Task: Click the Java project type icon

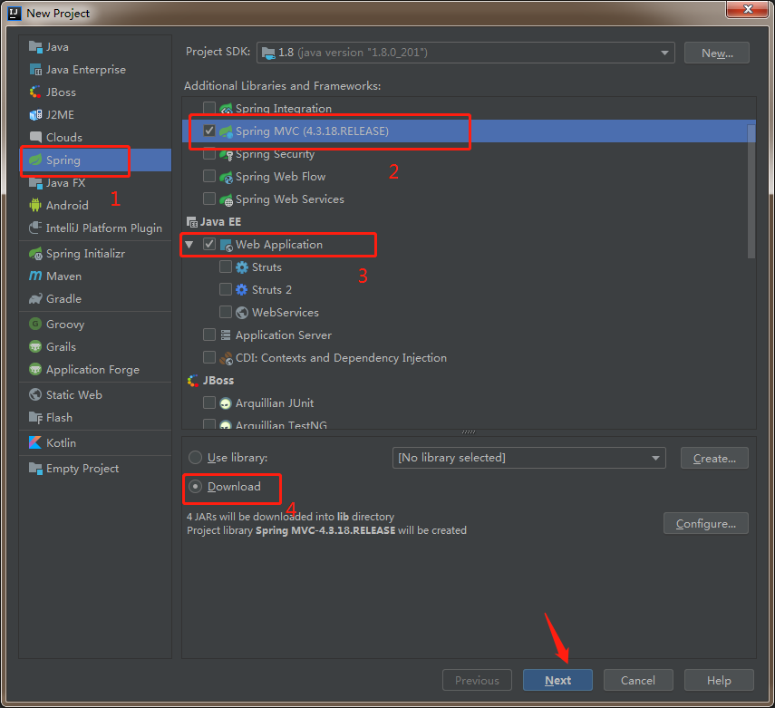Action: click(35, 47)
